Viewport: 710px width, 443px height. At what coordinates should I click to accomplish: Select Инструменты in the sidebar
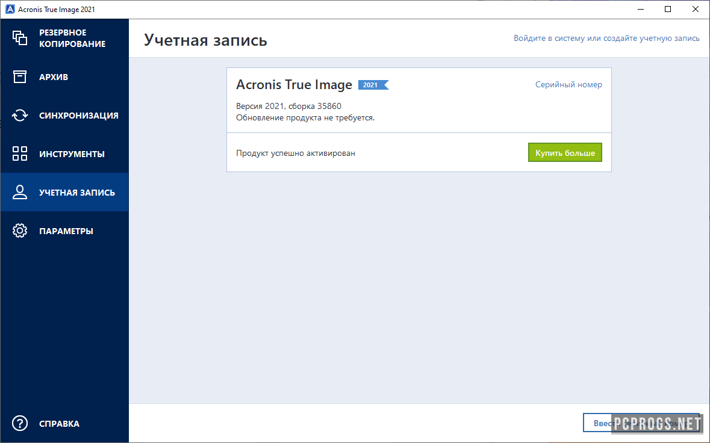pyautogui.click(x=64, y=154)
